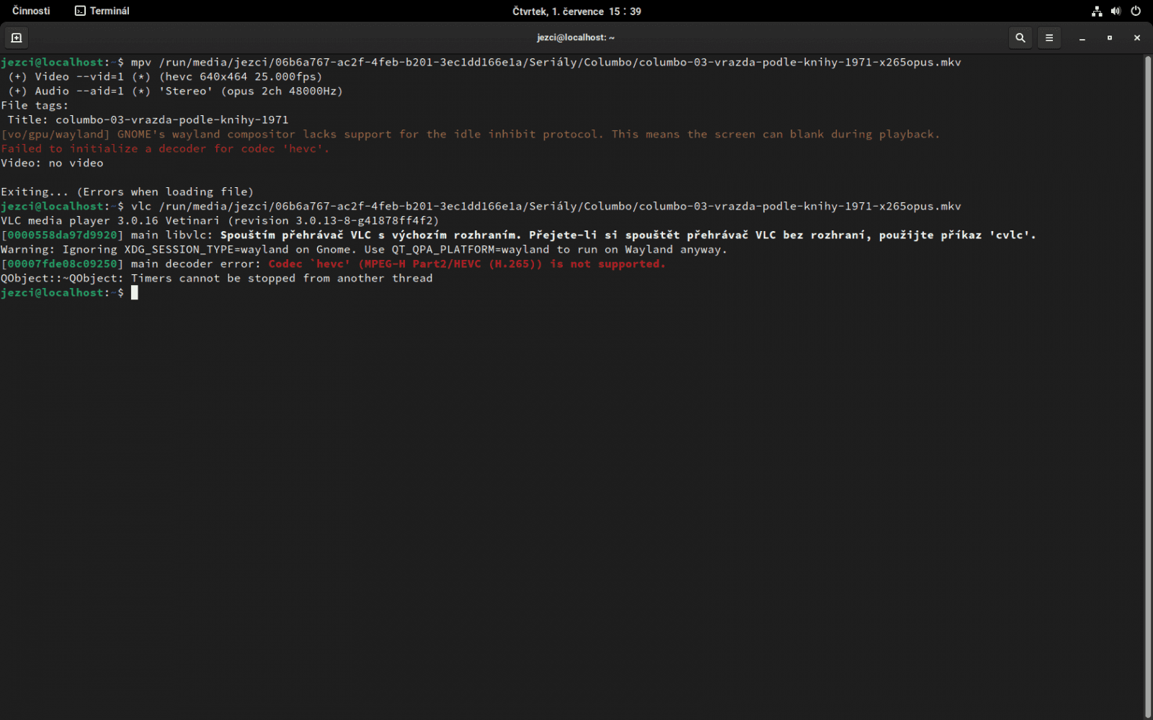Click the network status icon in top bar
Screen dimensions: 1153x720
point(1096,11)
